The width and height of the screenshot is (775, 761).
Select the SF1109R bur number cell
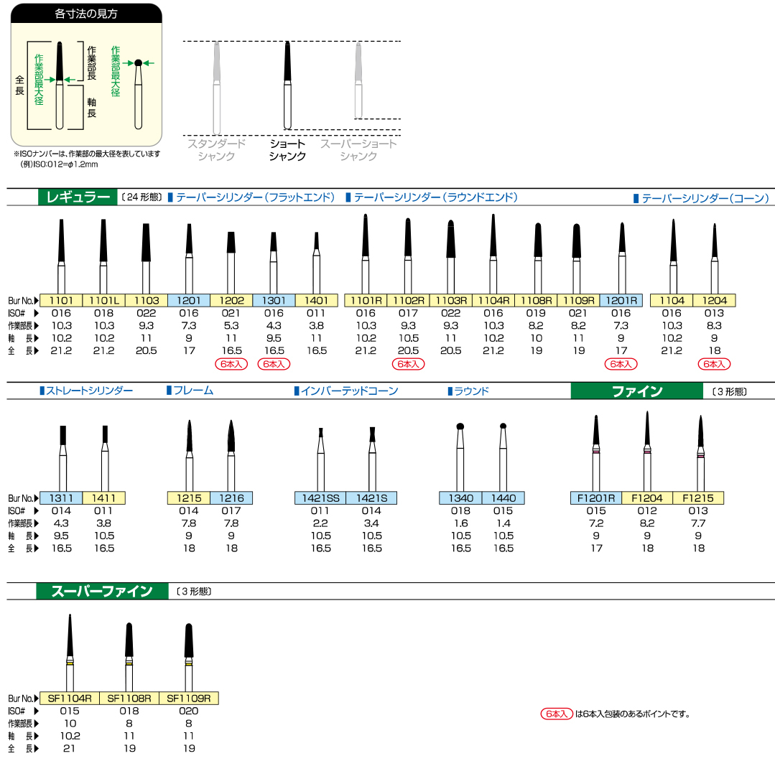188,698
